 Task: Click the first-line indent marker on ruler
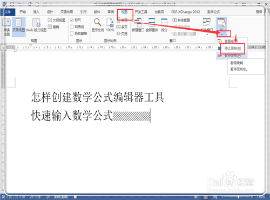(31, 45)
